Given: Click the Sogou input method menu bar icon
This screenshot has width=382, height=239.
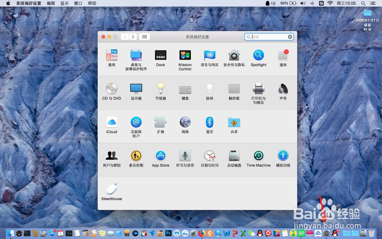Looking at the screenshot, I should pyautogui.click(x=321, y=3).
